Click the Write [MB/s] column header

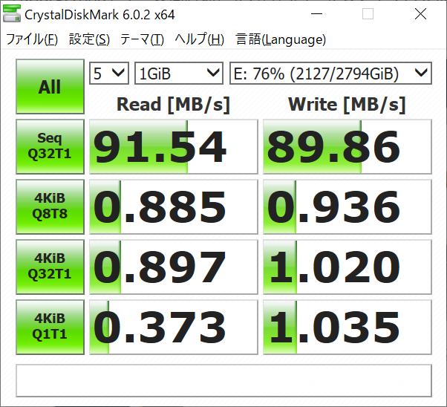click(x=347, y=105)
